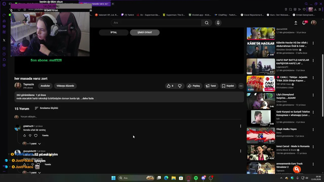Click the ŞİMDİ OYNAT button
Screen dimensions: 324x182
(145, 32)
